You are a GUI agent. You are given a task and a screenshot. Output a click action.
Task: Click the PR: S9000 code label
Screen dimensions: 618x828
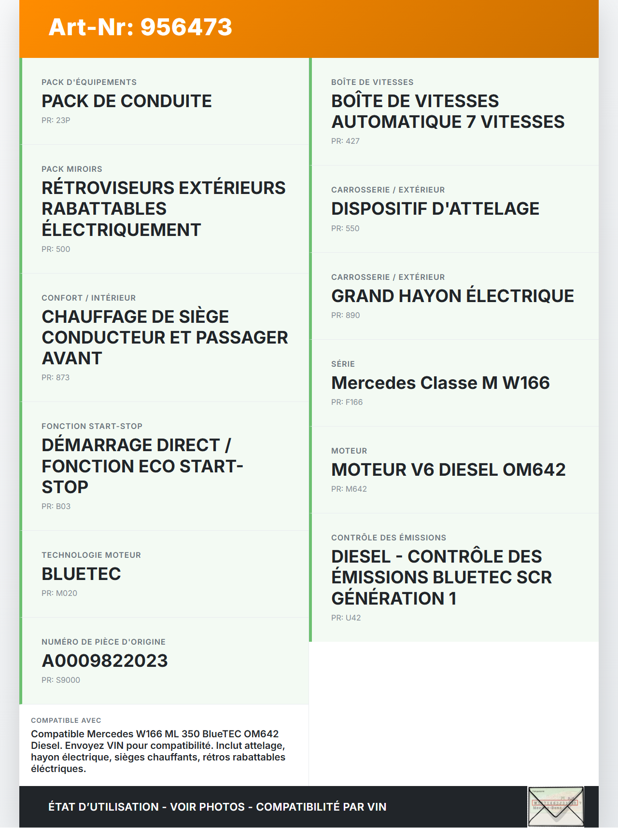click(x=61, y=680)
